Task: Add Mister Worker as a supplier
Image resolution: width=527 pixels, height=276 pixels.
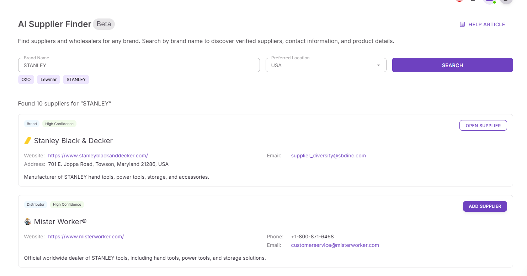Action: point(485,206)
